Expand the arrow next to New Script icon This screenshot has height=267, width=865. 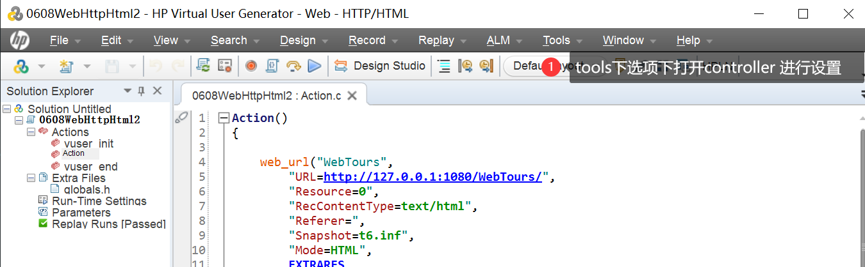coord(86,66)
